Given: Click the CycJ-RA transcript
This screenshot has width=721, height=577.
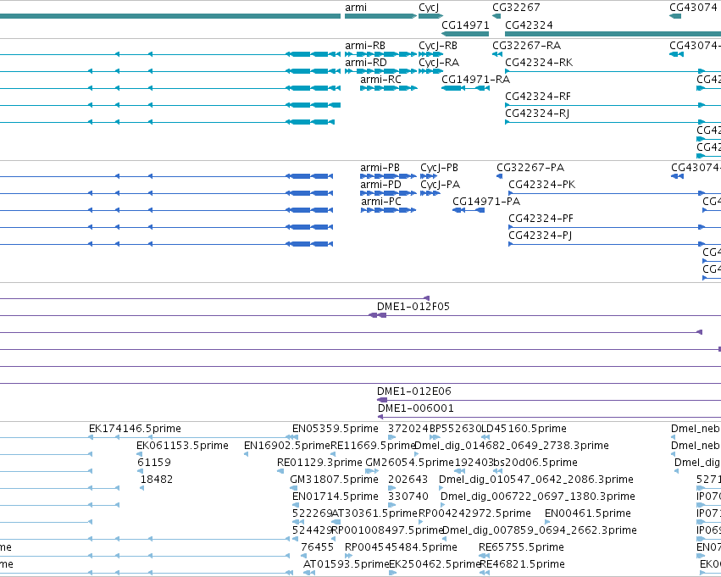Looking at the screenshot, I should 431,71.
